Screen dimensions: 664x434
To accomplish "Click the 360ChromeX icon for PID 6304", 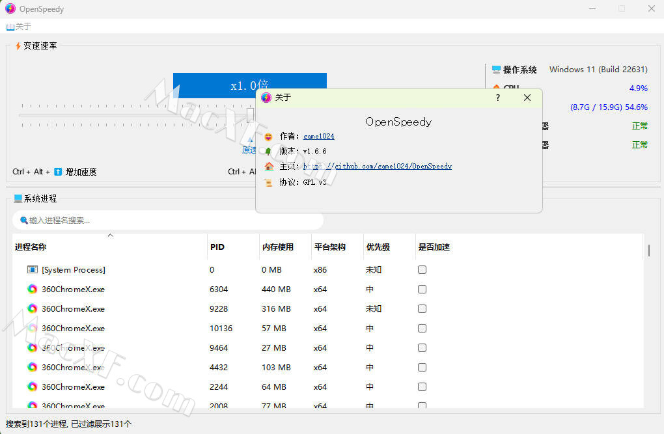I will (x=32, y=289).
